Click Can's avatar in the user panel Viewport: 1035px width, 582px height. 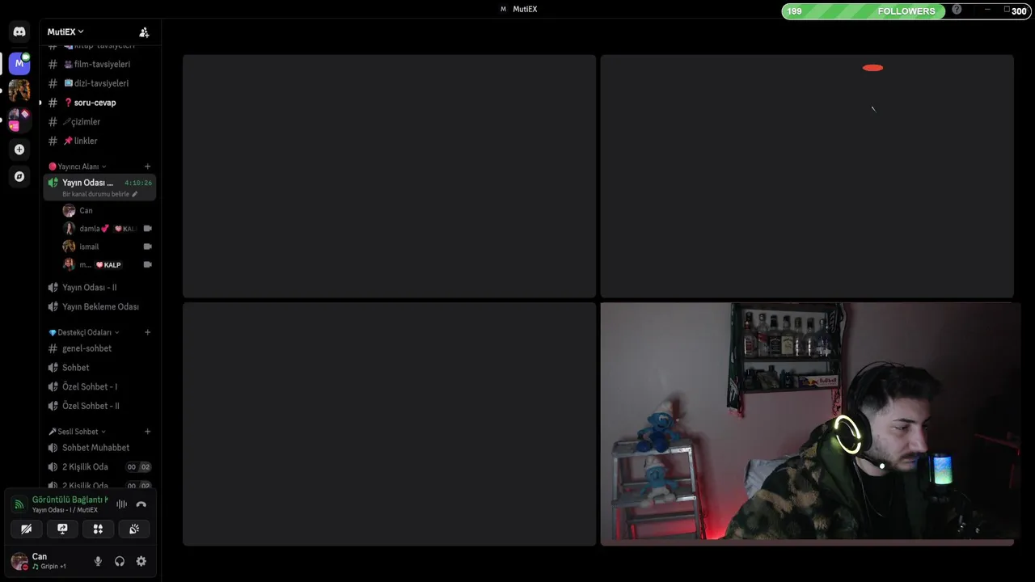coord(19,561)
